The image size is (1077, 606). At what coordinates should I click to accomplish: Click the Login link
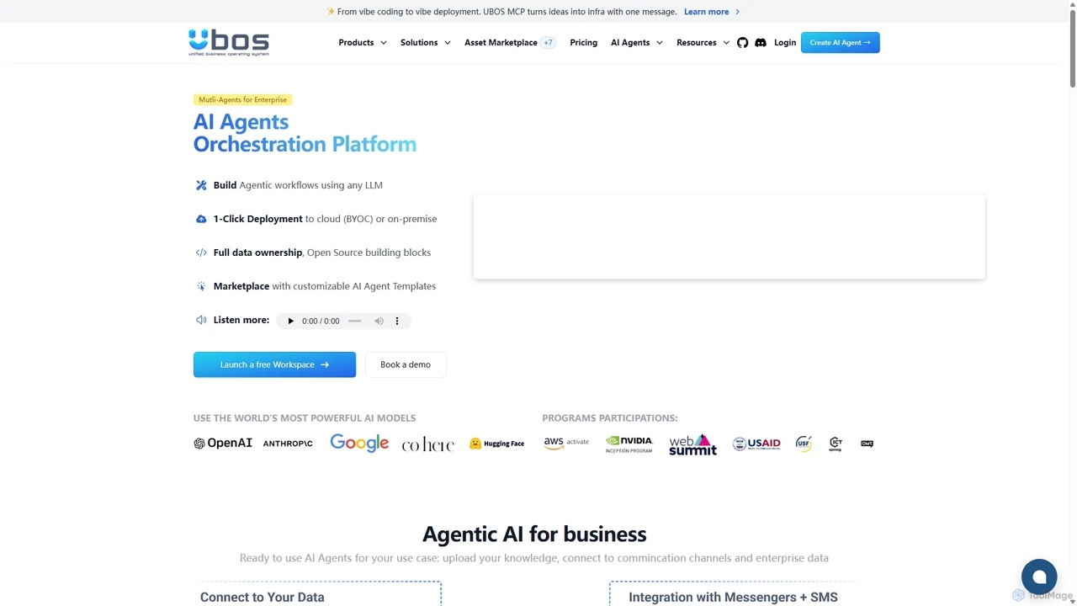pyautogui.click(x=785, y=42)
